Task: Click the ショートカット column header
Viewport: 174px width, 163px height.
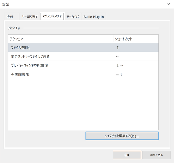Action: [x=136, y=39]
